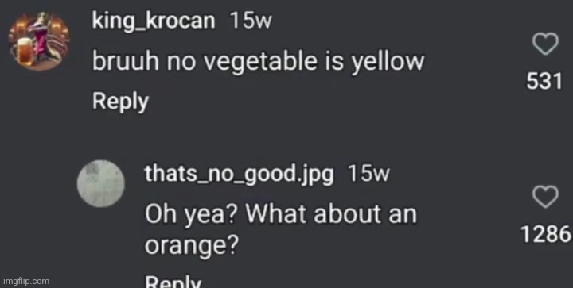Select the 'bruuh no vegetable is yellow' comment
The width and height of the screenshot is (573, 288).
click(258, 62)
